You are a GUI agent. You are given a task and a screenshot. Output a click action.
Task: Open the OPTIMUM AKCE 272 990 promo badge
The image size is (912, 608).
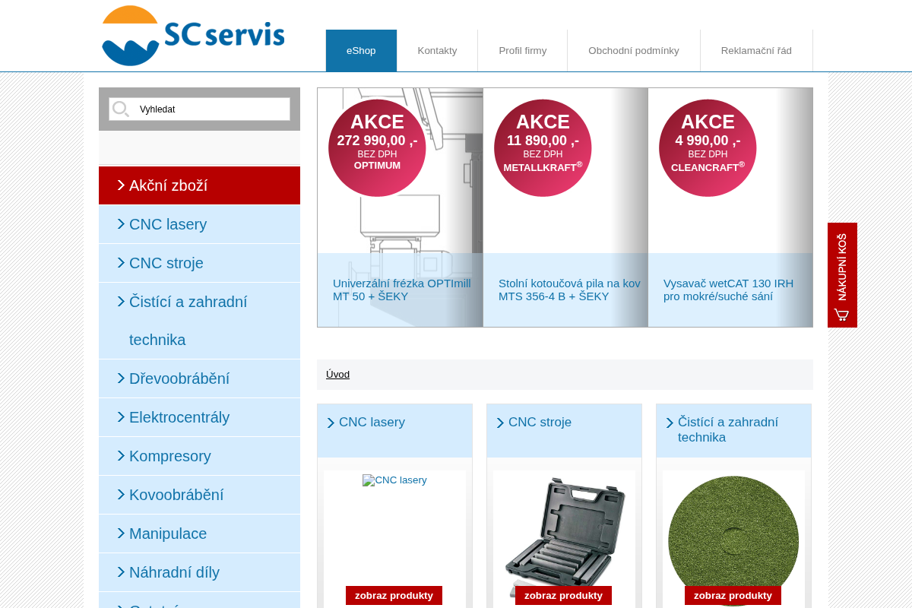[x=377, y=148]
